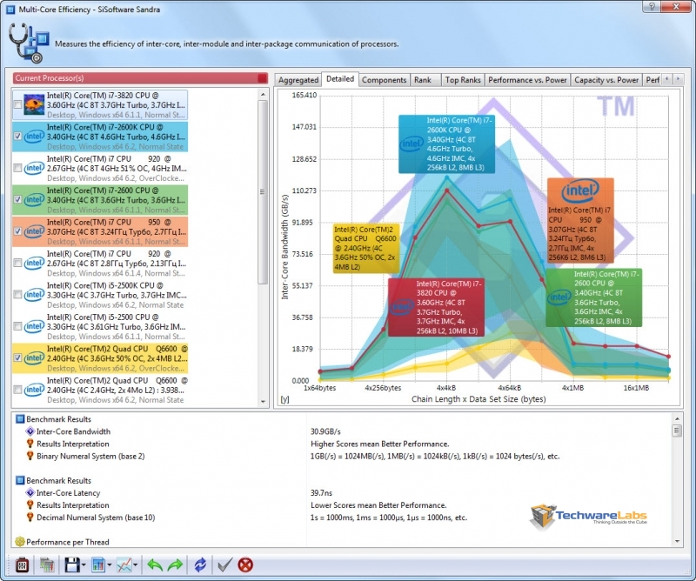
Task: Click the red i7-3820 chart legend box
Action: pos(436,307)
